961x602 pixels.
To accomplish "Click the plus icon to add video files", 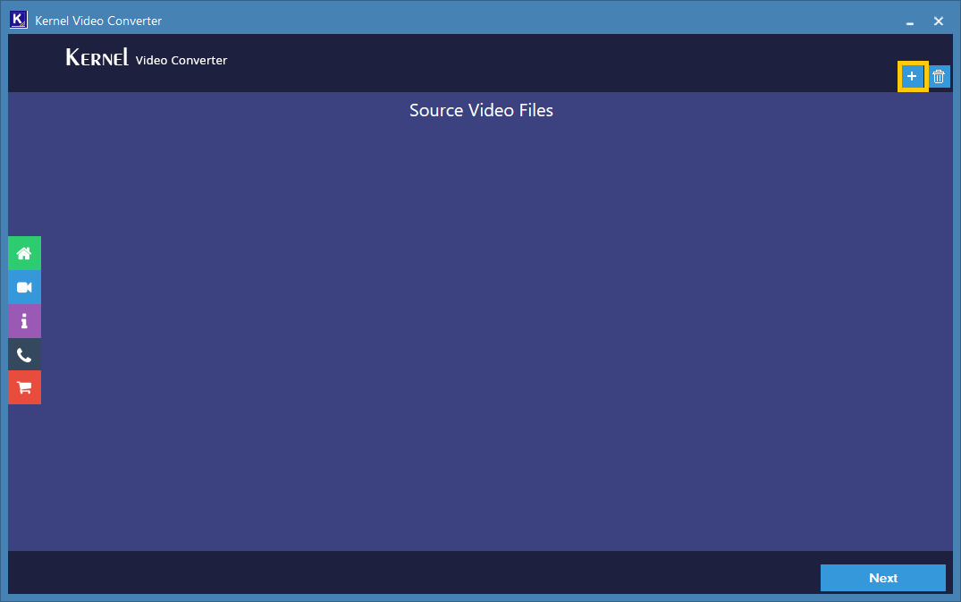I will pos(912,77).
